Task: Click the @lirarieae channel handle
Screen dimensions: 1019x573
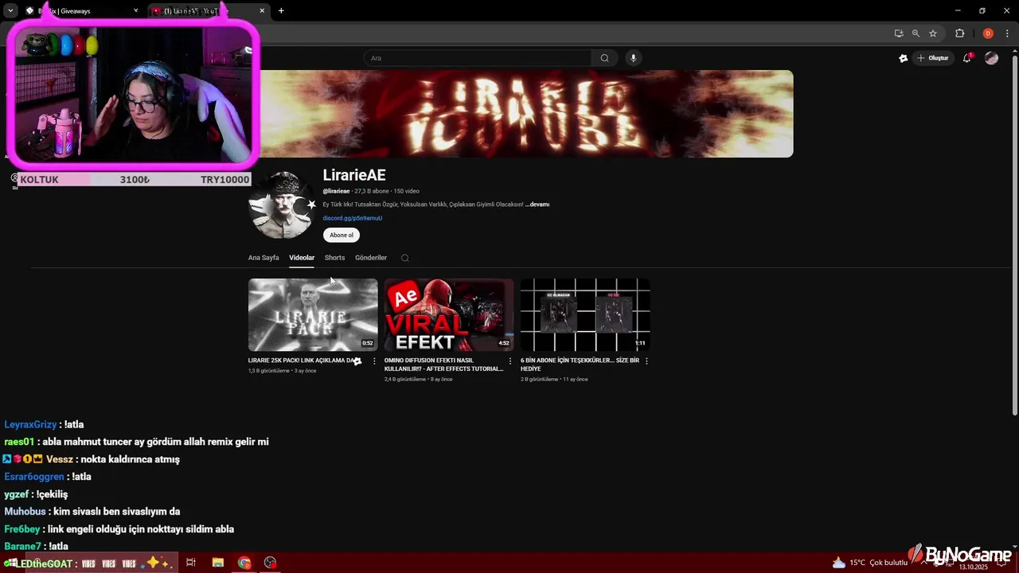Action: [x=336, y=192]
